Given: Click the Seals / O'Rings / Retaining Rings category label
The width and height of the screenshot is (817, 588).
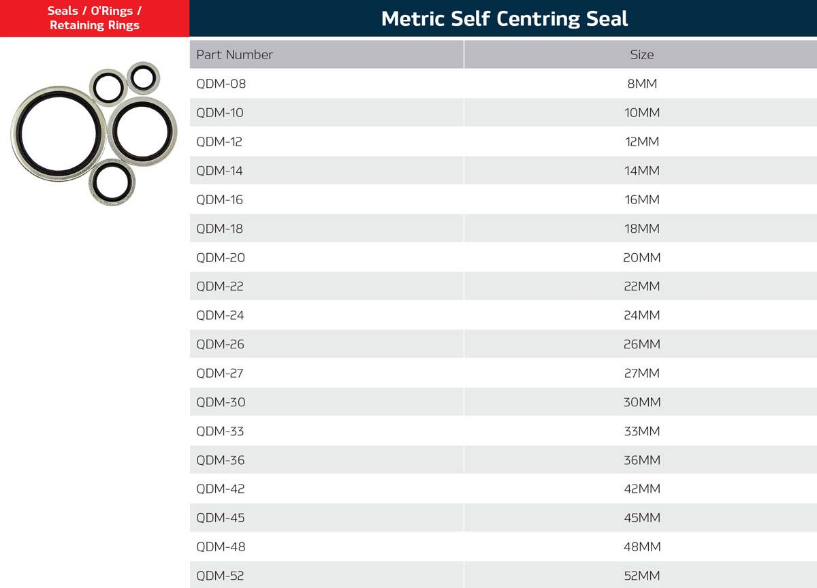Looking at the screenshot, I should [x=95, y=18].
